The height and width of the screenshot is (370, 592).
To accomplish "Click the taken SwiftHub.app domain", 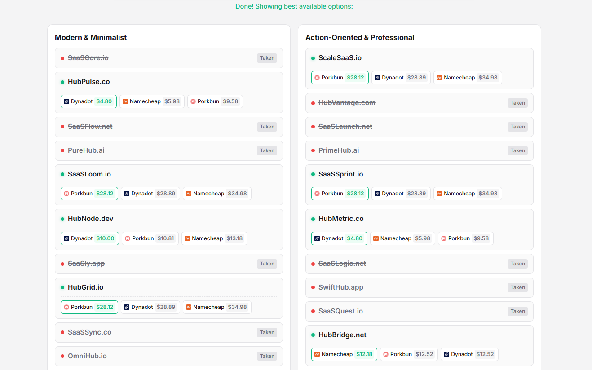I will [x=341, y=287].
